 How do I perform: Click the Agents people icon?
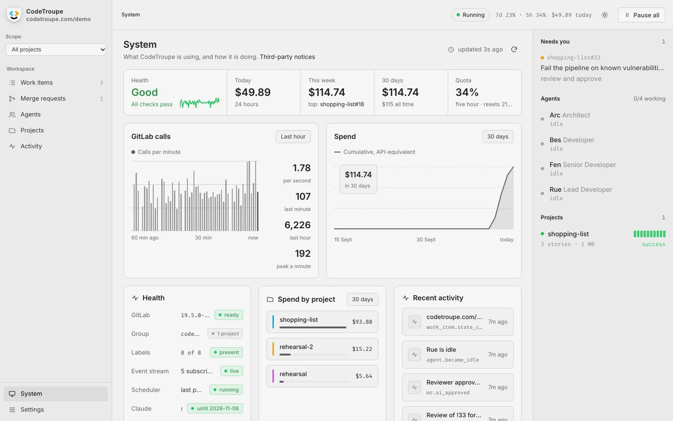tap(12, 115)
